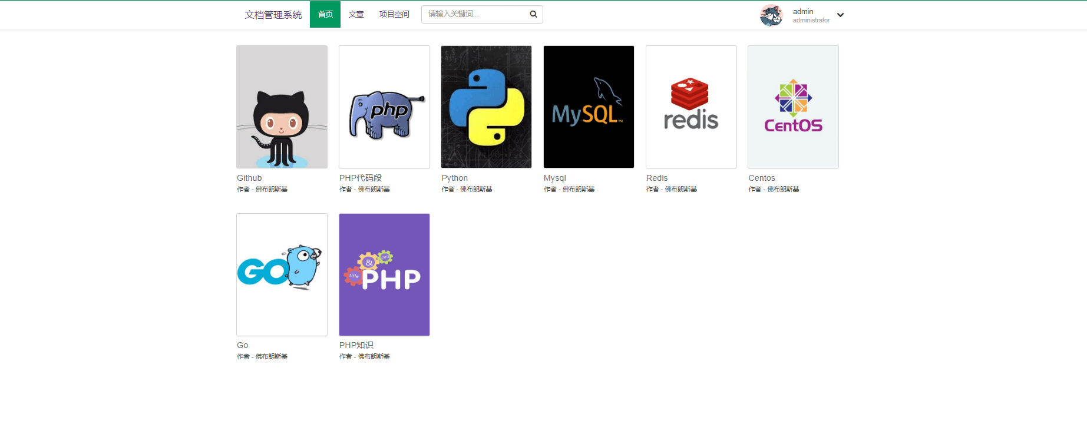Open the 文章 menu item
This screenshot has height=424, width=1087.
click(x=356, y=14)
